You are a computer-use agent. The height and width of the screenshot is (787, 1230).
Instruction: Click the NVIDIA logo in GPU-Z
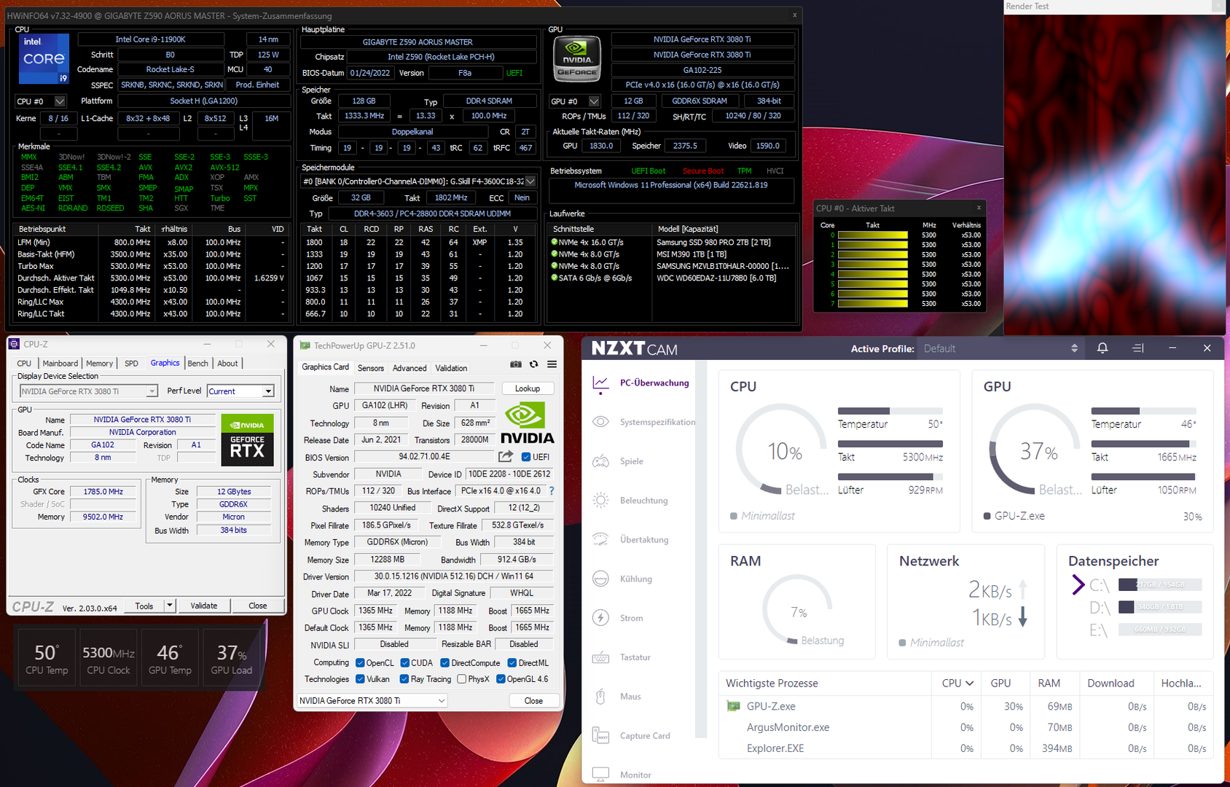pyautogui.click(x=528, y=423)
